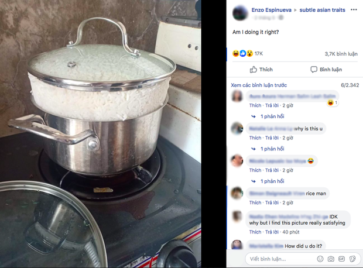The image size is (363, 268).
Task: Load earlier comments via Xem các bình luận trước
Action: pos(259,85)
